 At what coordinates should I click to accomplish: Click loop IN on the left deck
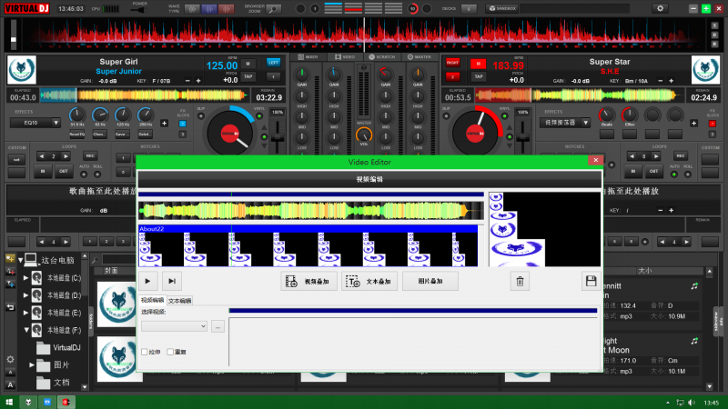(43, 171)
